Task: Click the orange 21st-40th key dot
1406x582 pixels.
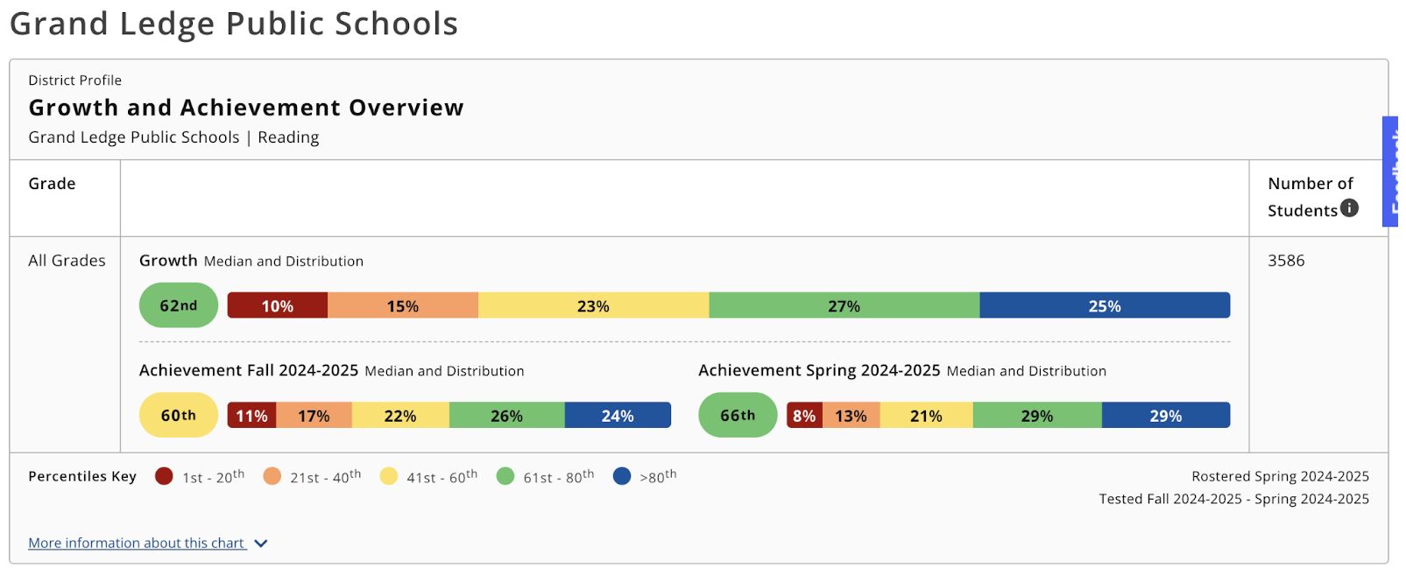Action: click(x=272, y=476)
